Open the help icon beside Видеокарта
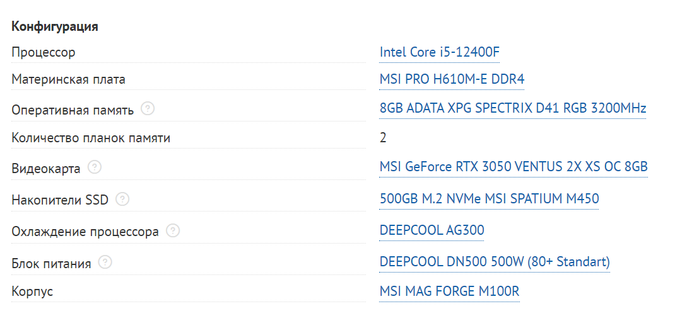The height and width of the screenshot is (316, 687). coord(95,167)
